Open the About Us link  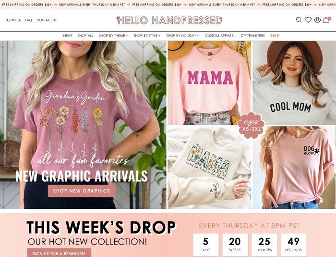click(14, 20)
